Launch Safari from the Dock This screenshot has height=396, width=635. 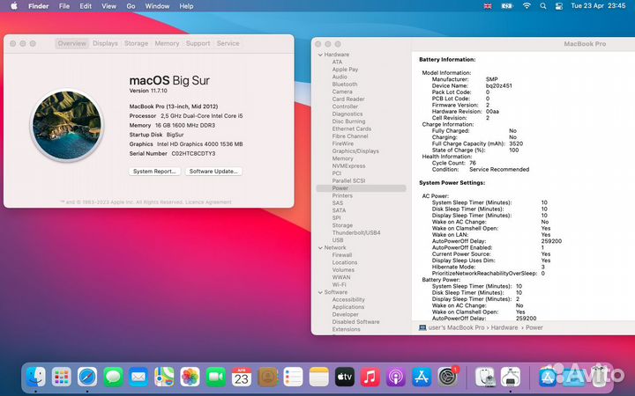click(87, 377)
